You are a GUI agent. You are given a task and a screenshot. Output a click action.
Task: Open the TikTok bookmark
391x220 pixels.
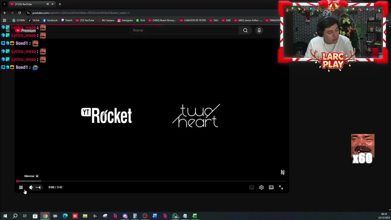[34, 20]
